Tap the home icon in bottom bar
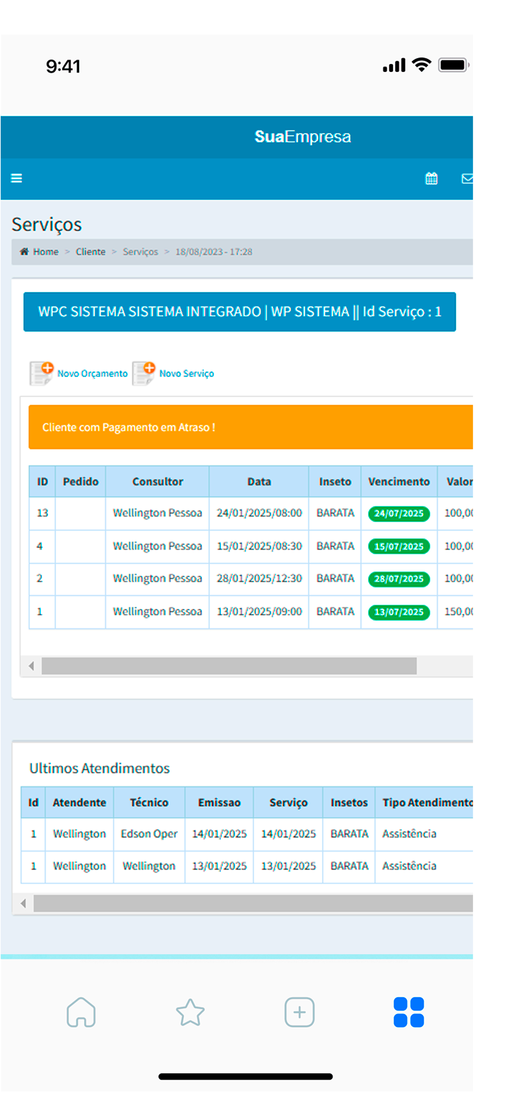This screenshot has height=1115, width=515. point(81,1012)
